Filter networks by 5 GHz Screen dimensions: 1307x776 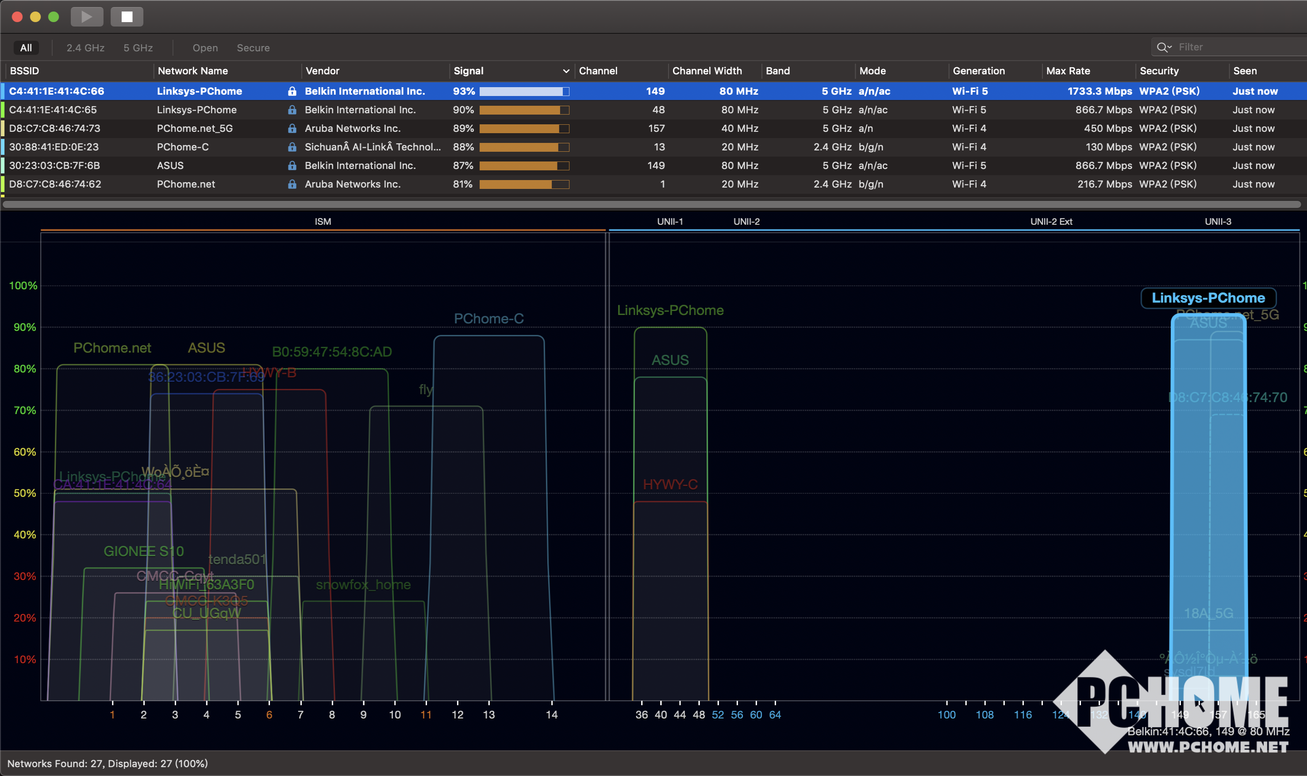tap(138, 48)
